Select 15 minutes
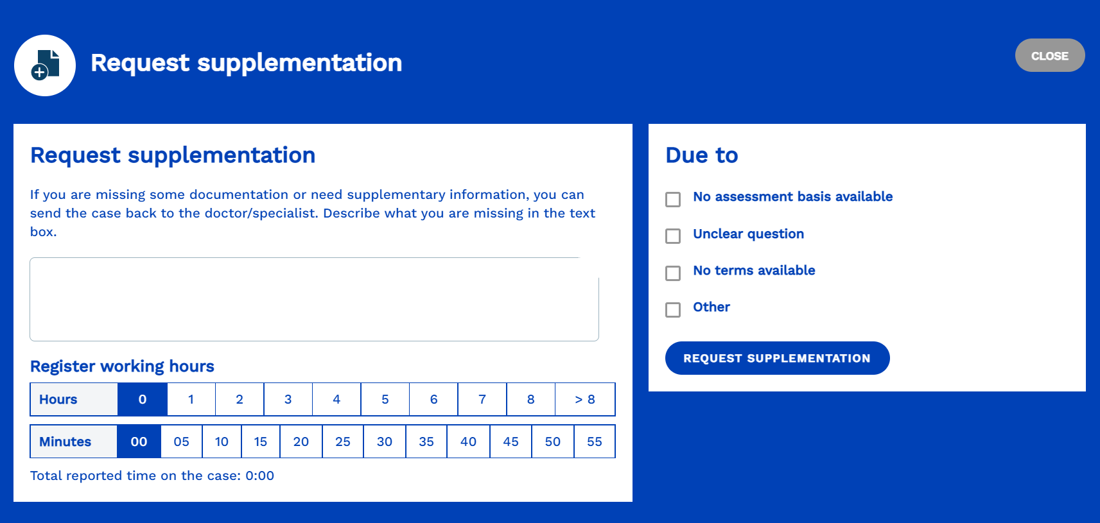 261,442
